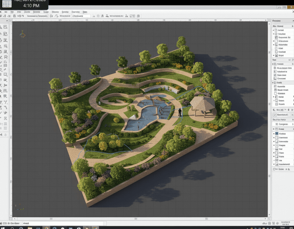This screenshot has height=229, width=294.
Task: Click the gazebo roof in the 3D garden
Action: click(x=203, y=102)
